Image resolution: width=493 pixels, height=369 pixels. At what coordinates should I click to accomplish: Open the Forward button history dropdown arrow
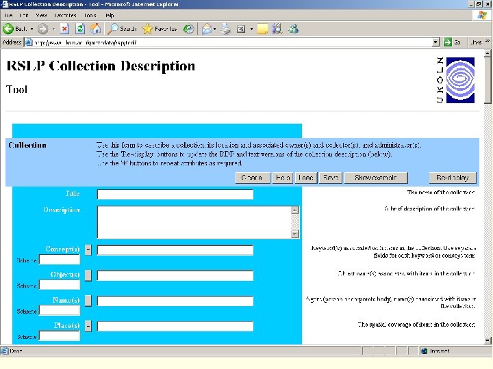(x=54, y=29)
